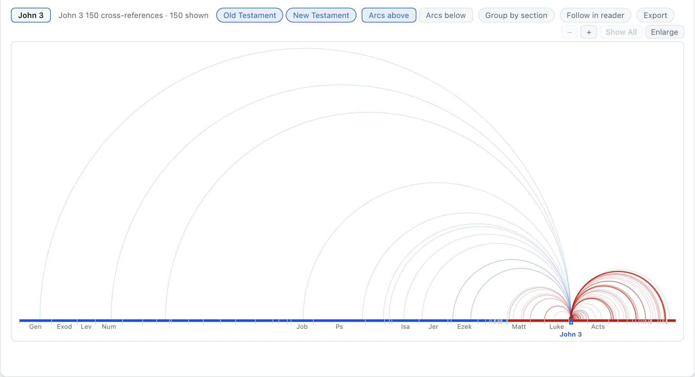695x377 pixels.
Task: Switch to Arcs above layout
Action: point(389,15)
